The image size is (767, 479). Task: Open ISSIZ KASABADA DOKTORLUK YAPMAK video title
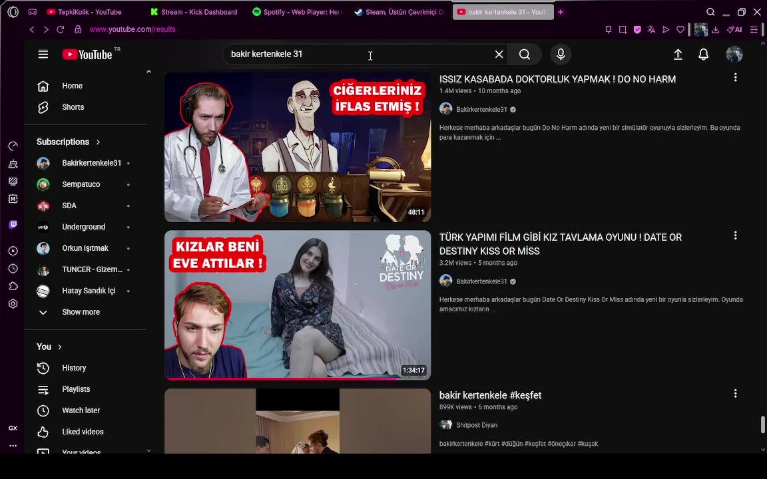click(557, 79)
